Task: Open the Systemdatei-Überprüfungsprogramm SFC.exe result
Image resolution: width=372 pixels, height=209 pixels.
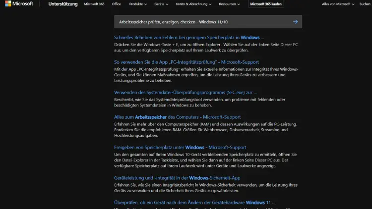Action: pos(186,93)
